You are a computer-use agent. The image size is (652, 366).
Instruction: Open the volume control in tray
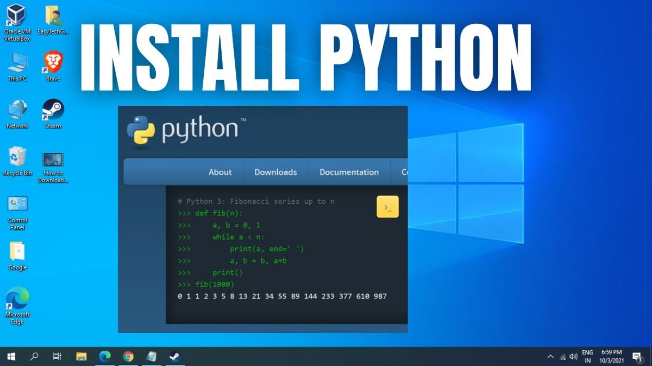[x=573, y=356]
